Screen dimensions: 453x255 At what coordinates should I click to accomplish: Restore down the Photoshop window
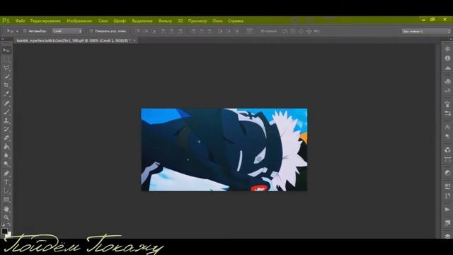pos(432,20)
